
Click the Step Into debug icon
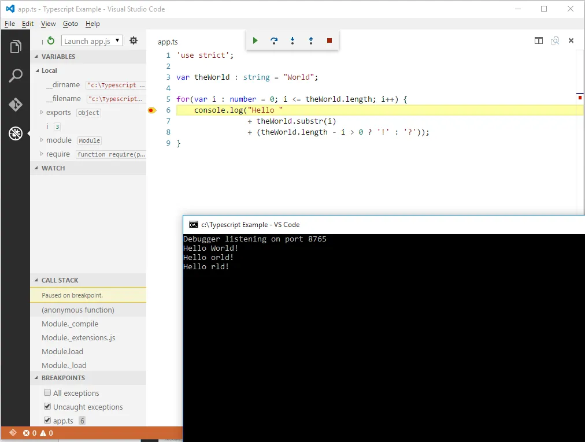coord(292,40)
